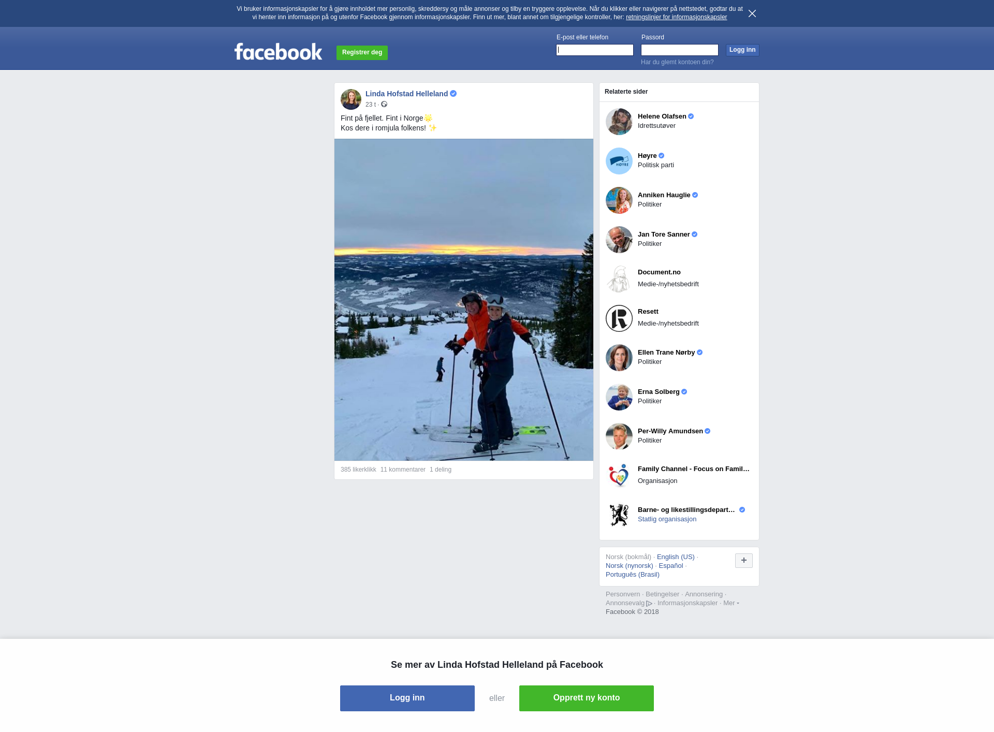This screenshot has height=732, width=994.
Task: Open the Høyre party logo avatar
Action: coord(619,161)
